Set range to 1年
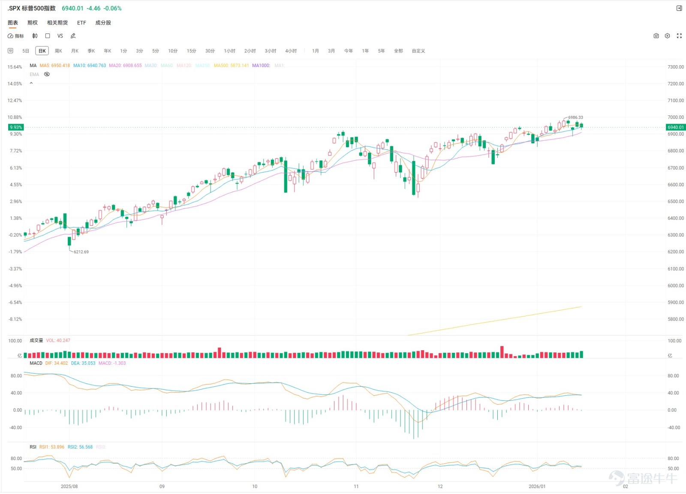This screenshot has width=686, height=494. pos(365,51)
